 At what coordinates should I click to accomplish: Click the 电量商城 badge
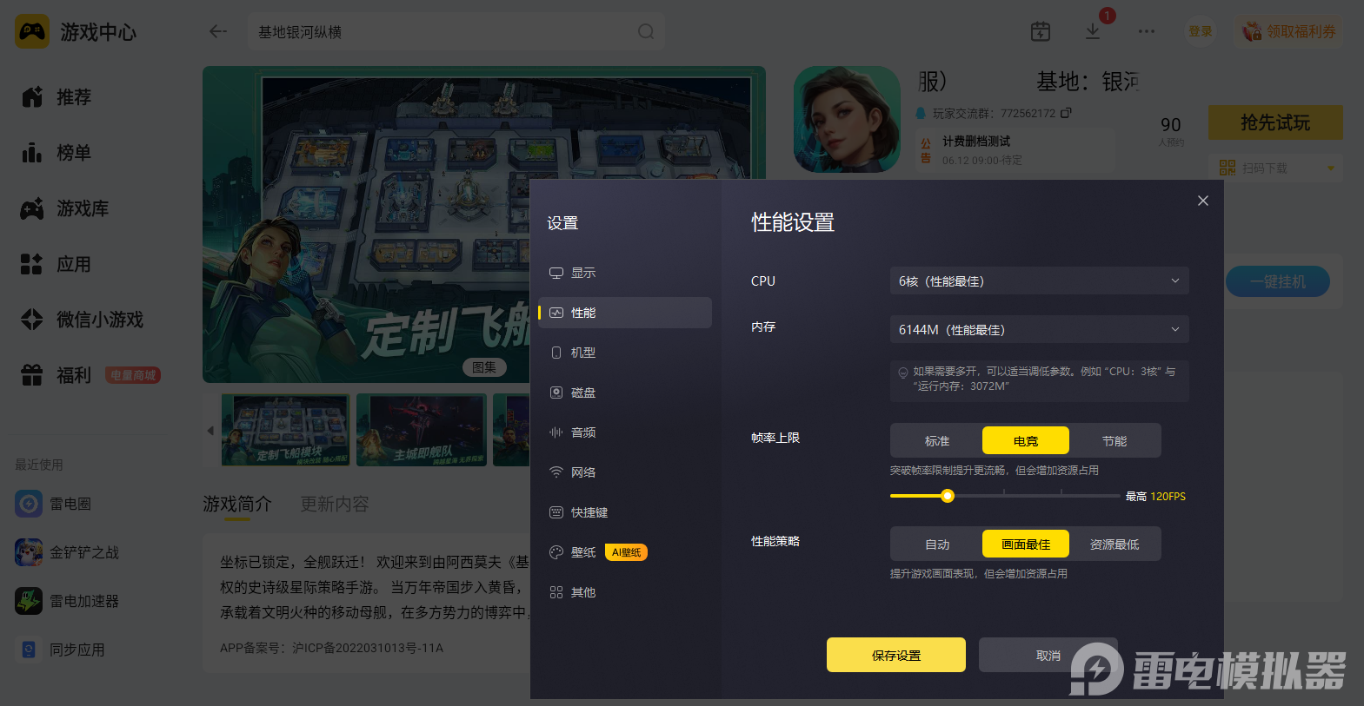133,375
